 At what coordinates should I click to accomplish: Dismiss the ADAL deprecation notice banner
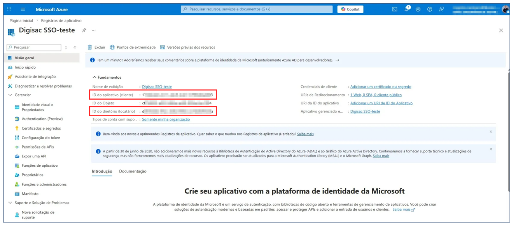491,149
